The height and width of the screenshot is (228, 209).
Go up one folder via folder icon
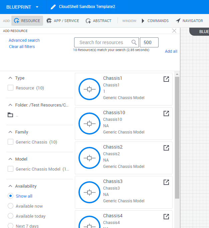pyautogui.click(x=10, y=115)
